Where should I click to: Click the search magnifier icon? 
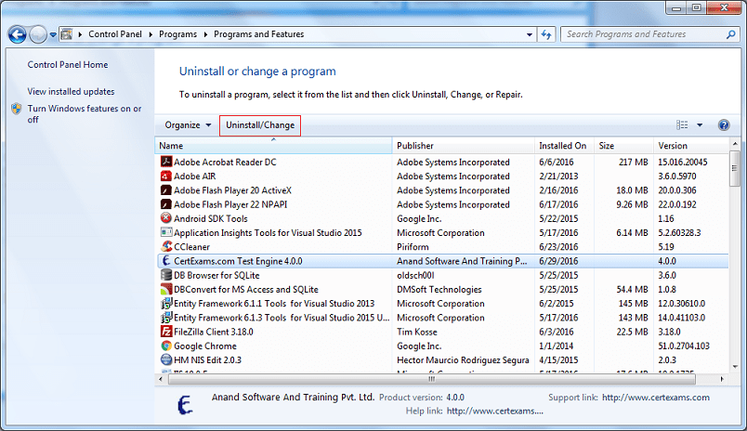[x=731, y=34]
